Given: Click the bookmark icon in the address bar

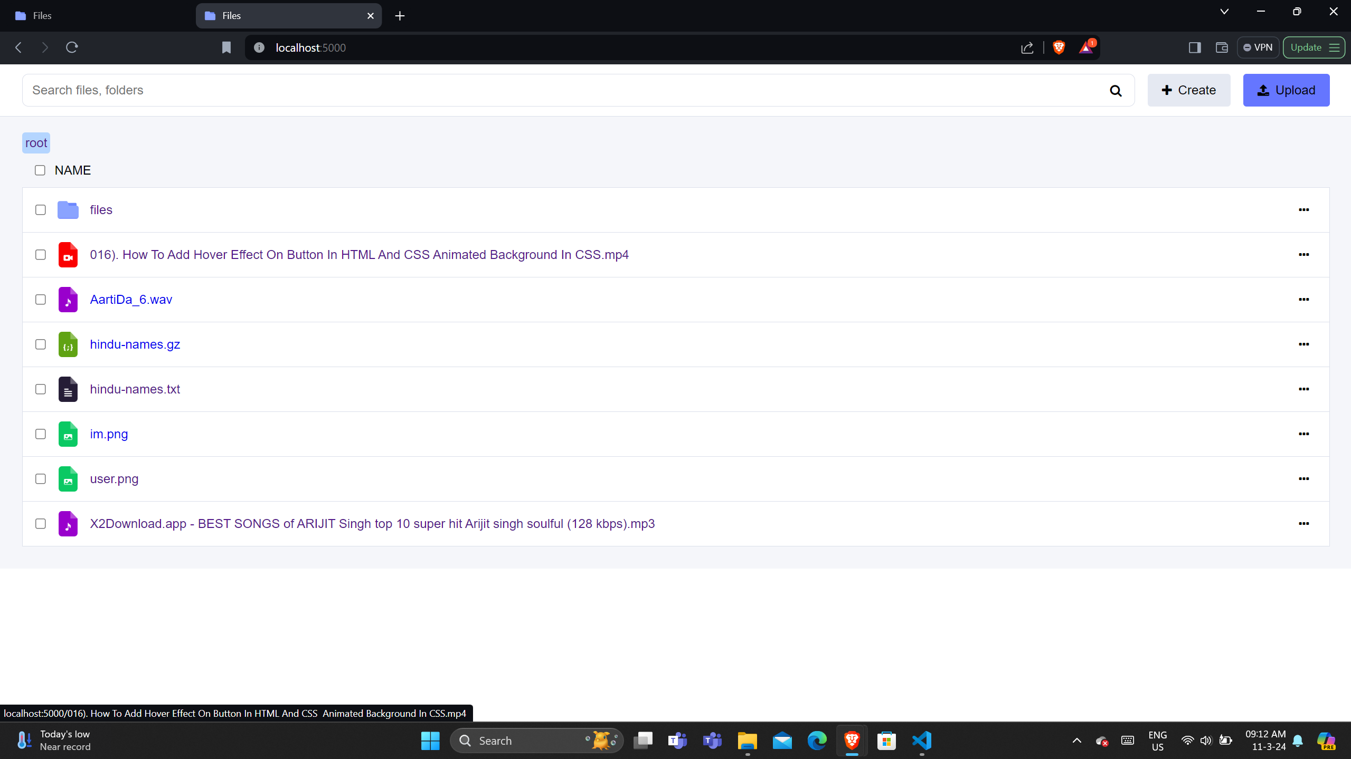Looking at the screenshot, I should coord(226,47).
